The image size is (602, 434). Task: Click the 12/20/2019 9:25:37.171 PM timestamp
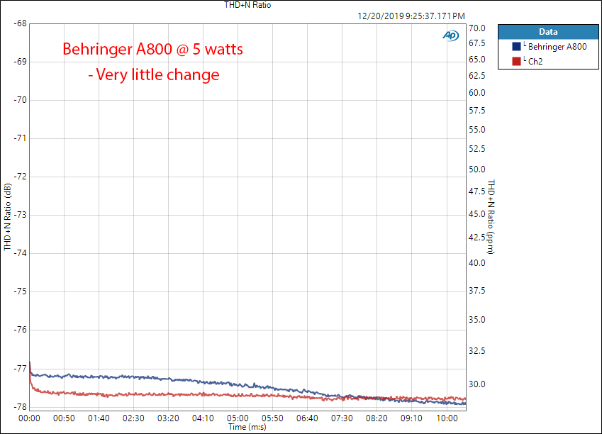click(411, 16)
